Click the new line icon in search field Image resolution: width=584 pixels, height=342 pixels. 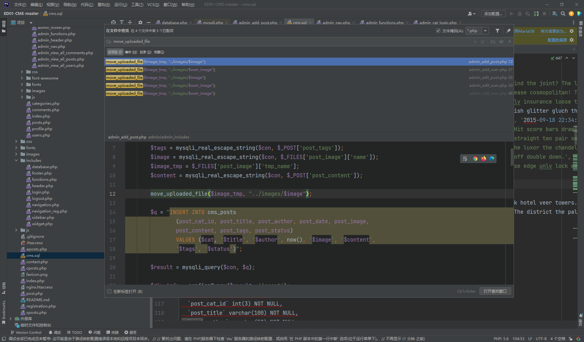[x=482, y=42]
